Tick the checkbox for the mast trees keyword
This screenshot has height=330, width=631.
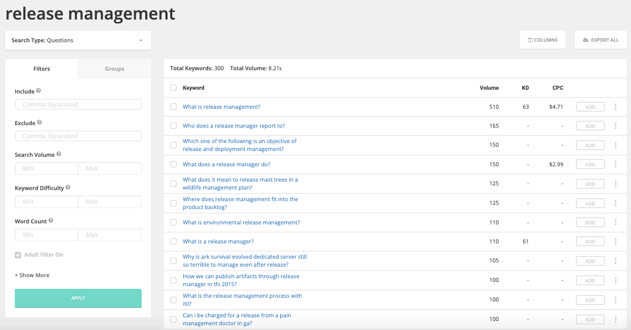[173, 184]
